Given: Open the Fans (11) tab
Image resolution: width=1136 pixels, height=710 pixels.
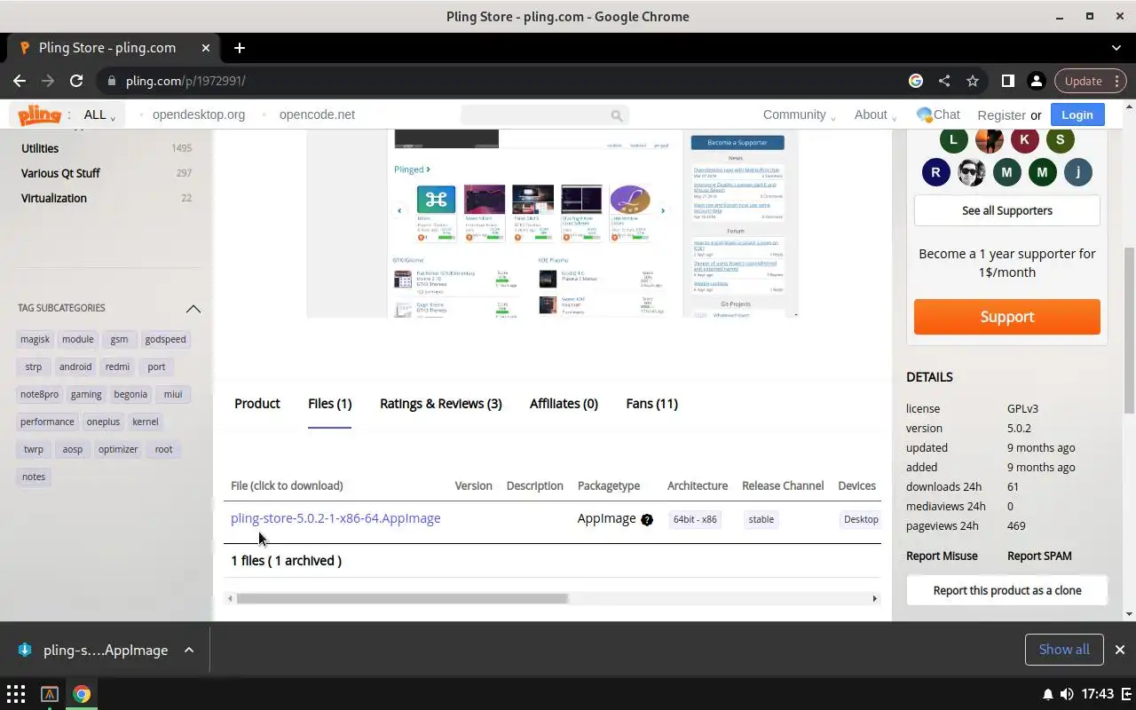Looking at the screenshot, I should [651, 403].
